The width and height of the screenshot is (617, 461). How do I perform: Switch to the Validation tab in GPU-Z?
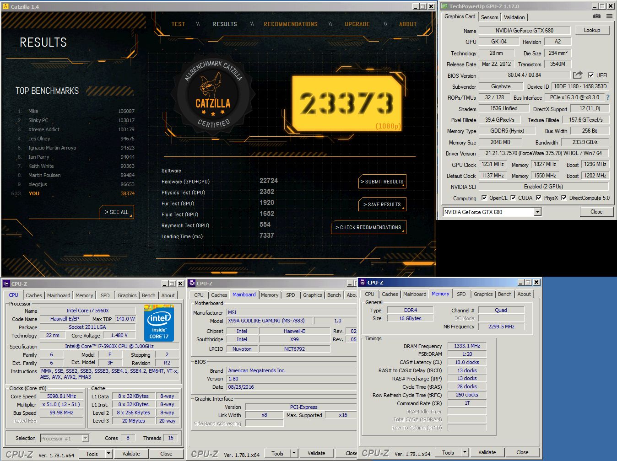514,17
